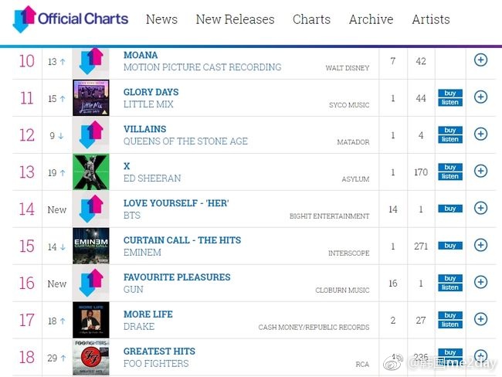Open the Archive menu item

click(x=371, y=19)
